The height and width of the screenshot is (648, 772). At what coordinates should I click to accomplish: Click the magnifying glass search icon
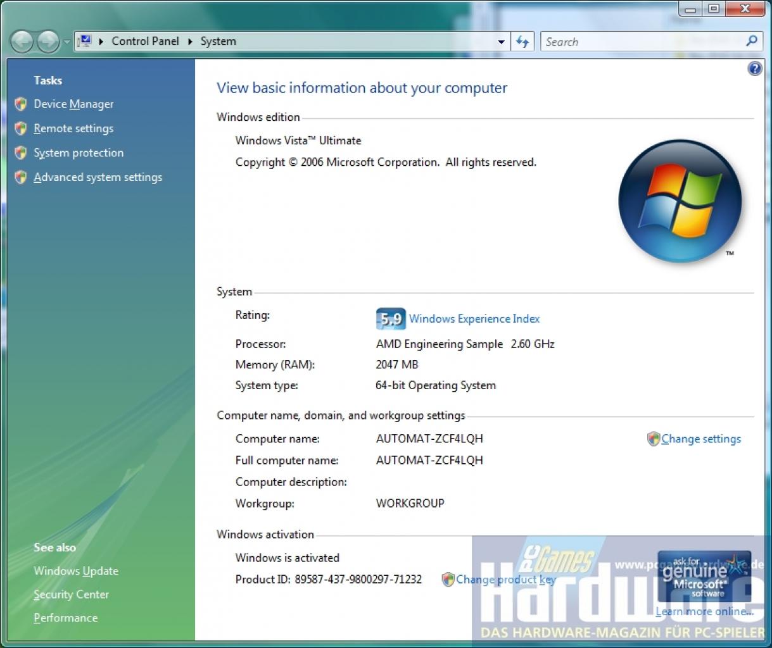(x=752, y=41)
